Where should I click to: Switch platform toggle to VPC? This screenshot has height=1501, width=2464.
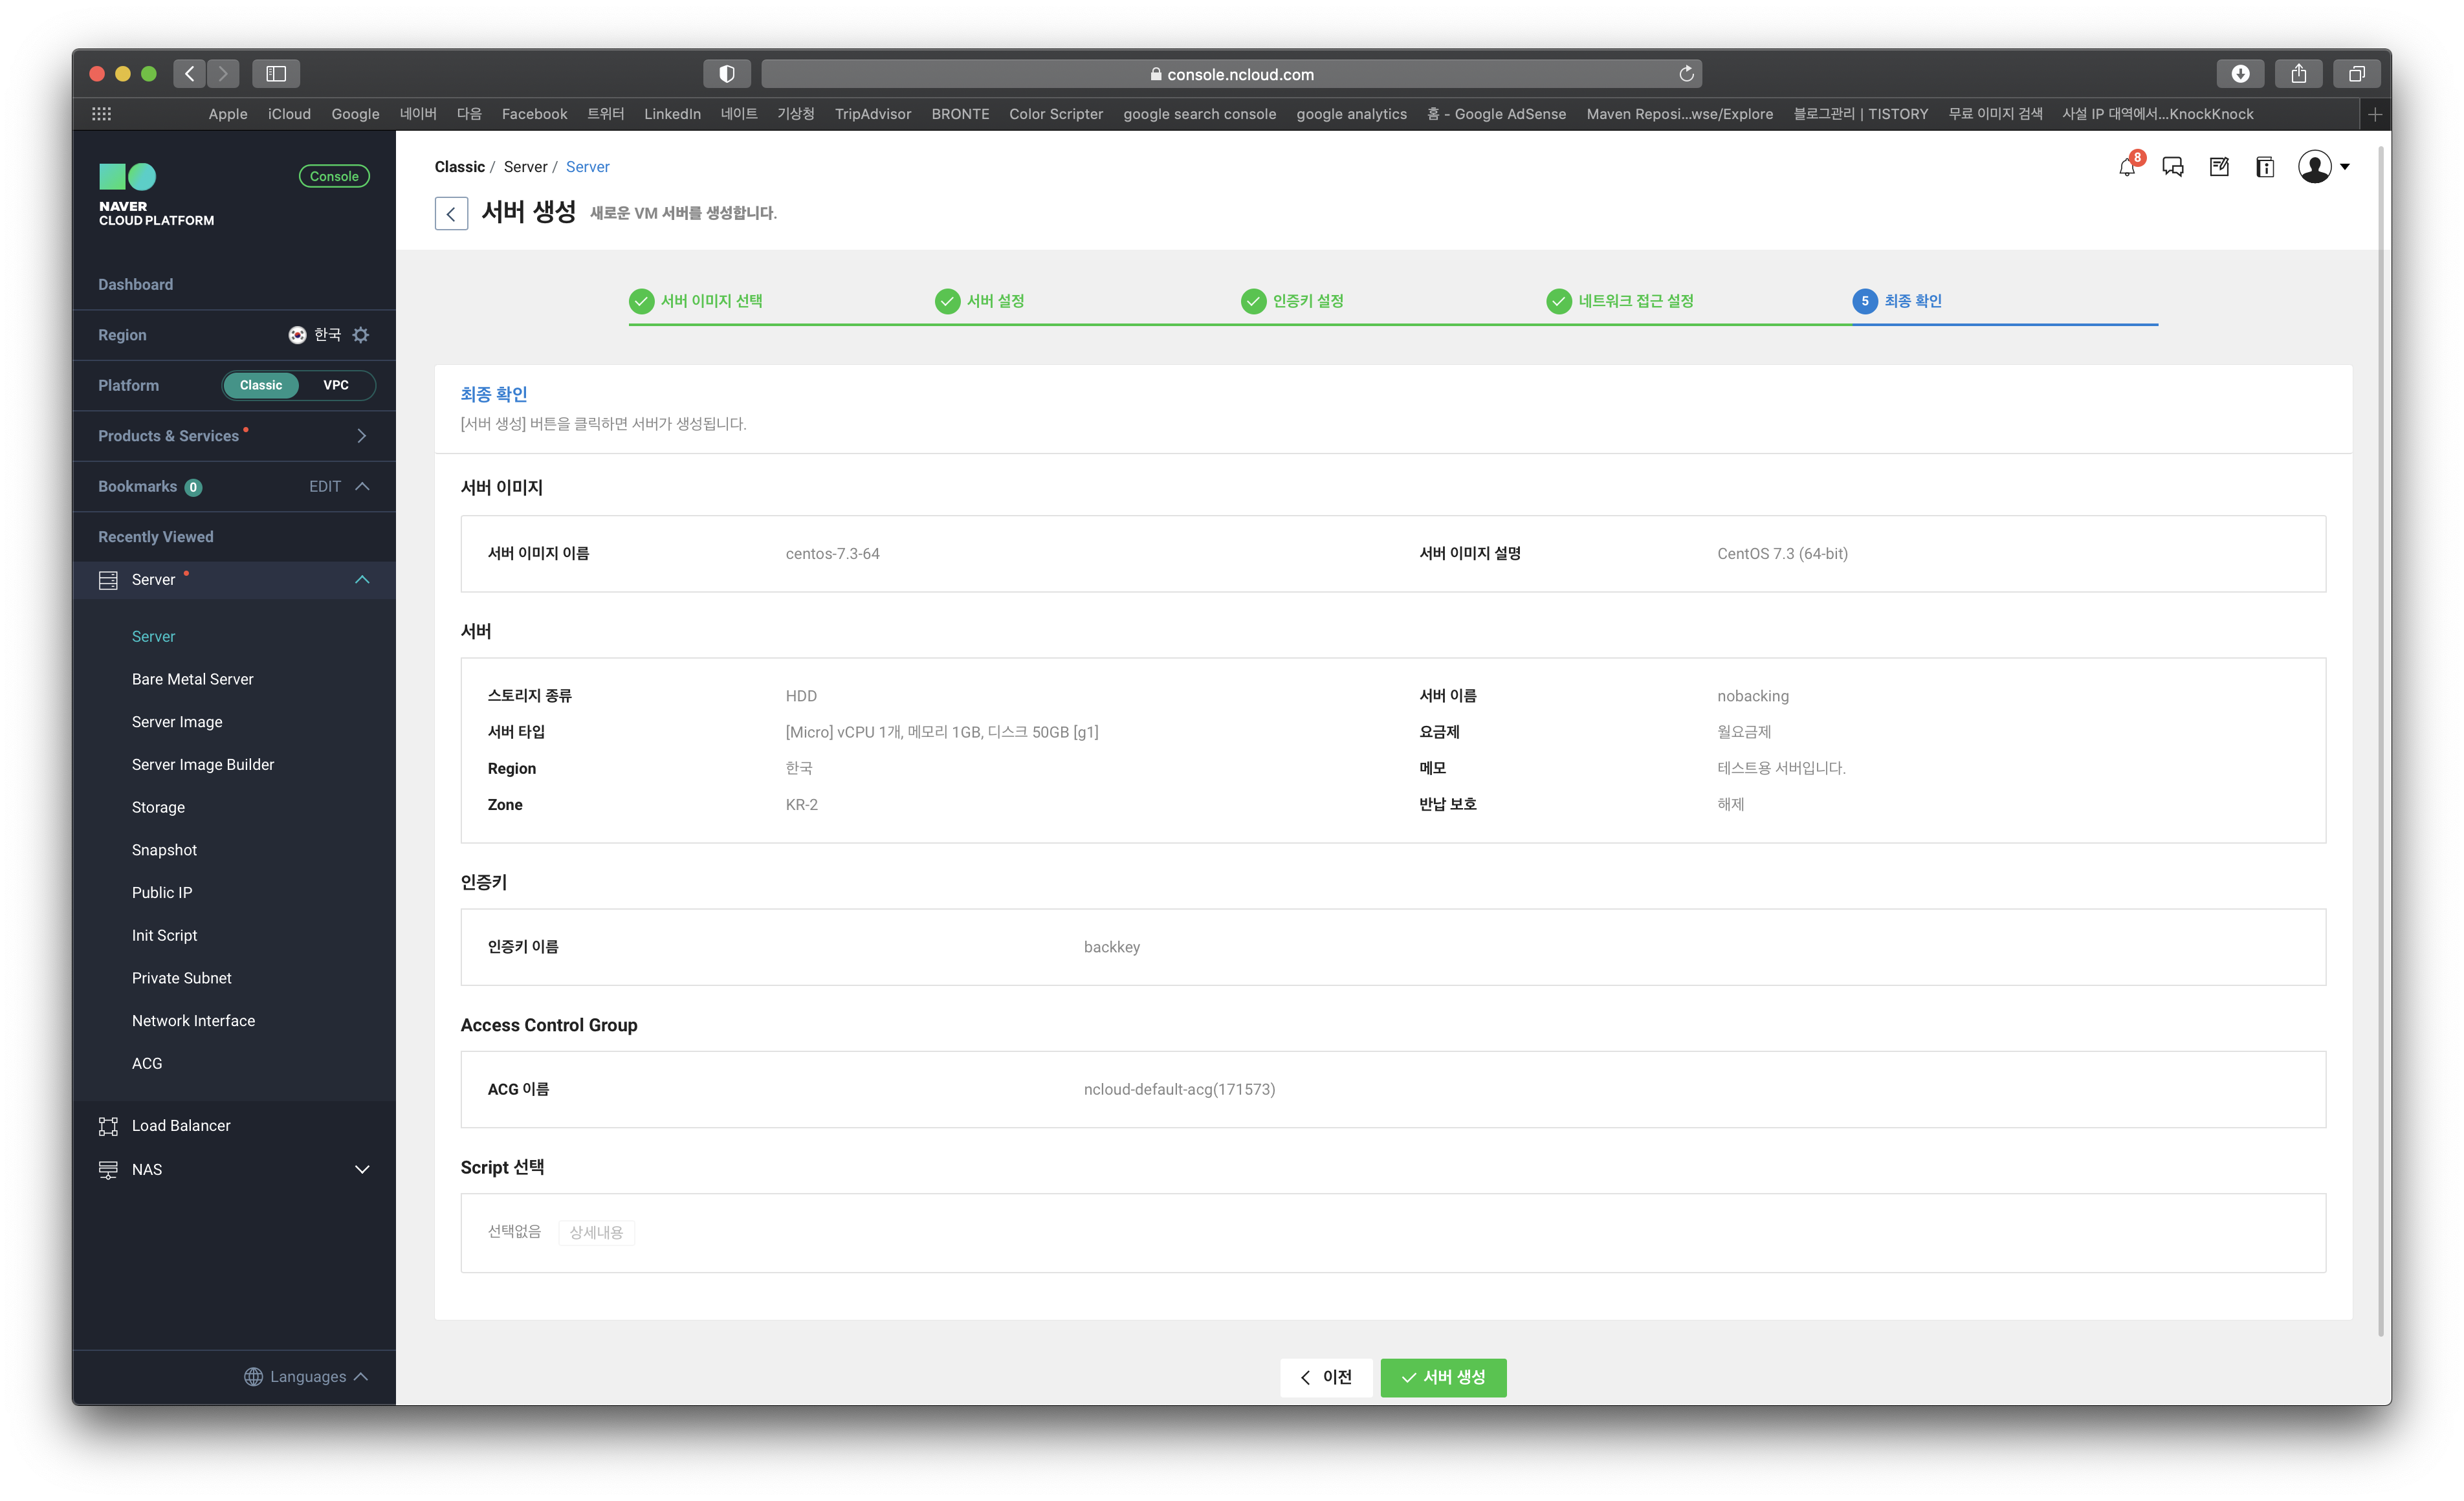click(336, 385)
